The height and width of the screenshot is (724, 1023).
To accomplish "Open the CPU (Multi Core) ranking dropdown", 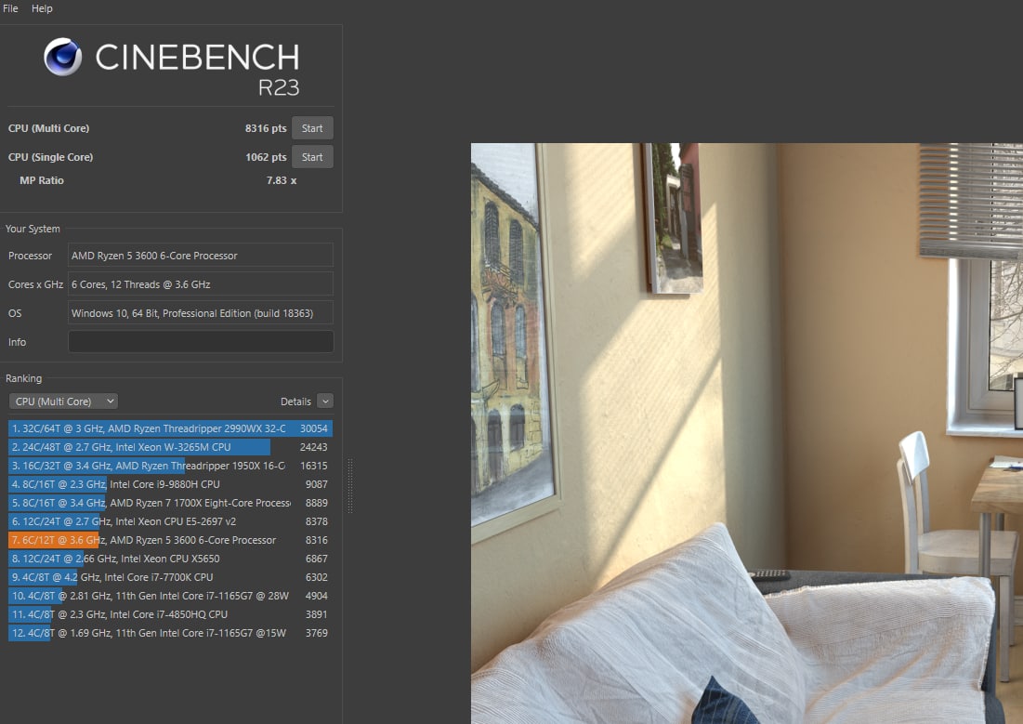I will point(63,401).
